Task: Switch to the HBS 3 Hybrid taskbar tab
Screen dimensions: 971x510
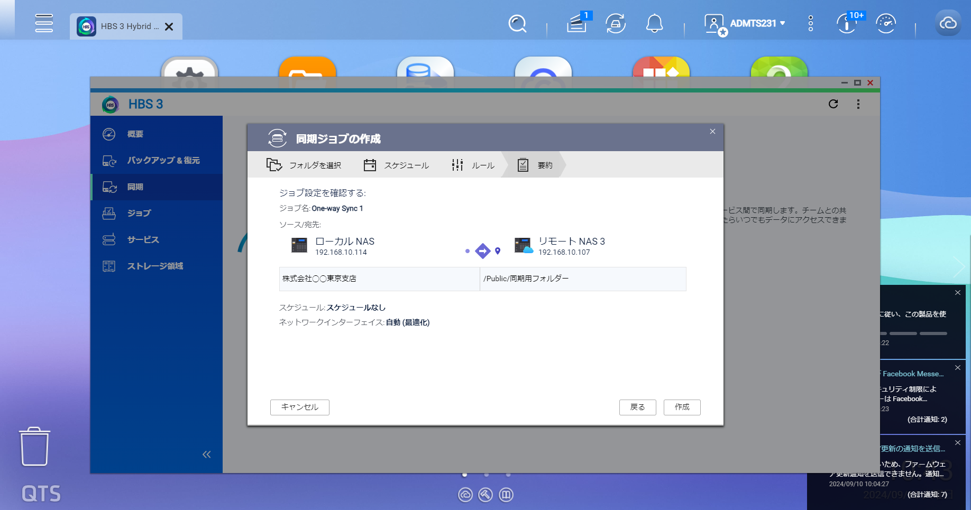Action: point(126,26)
